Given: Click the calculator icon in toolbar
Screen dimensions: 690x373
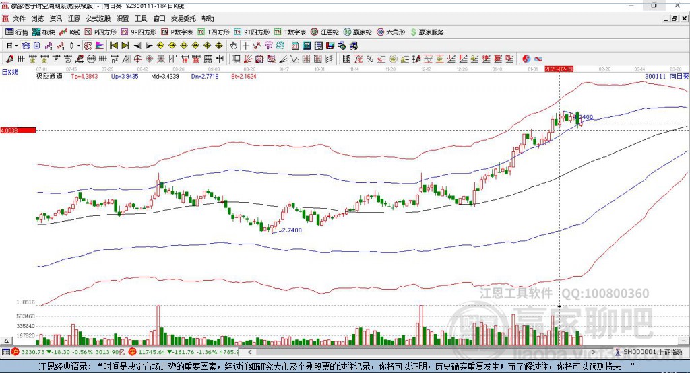Looking at the screenshot, I should point(307,45).
